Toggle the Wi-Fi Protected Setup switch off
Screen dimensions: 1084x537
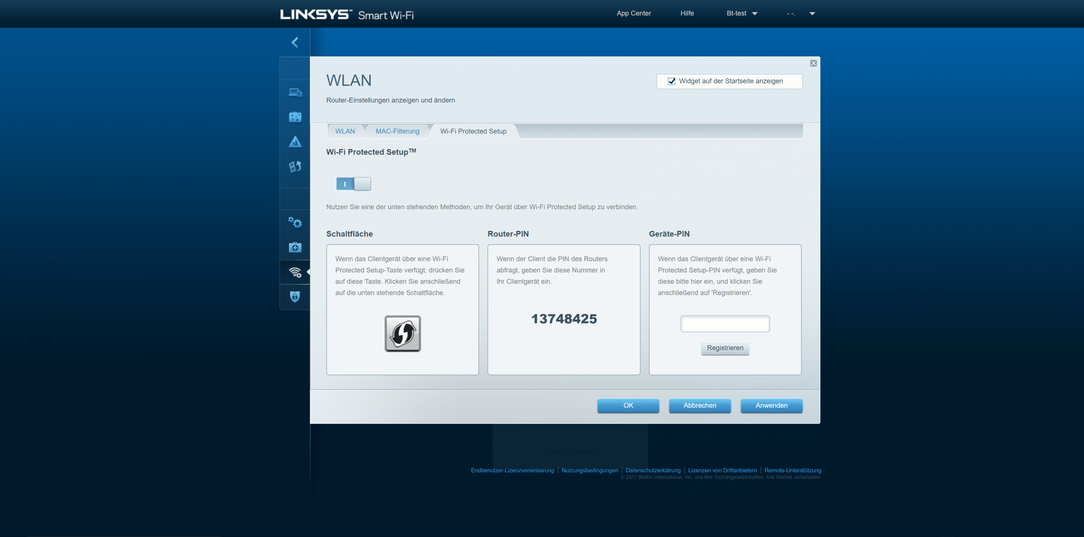353,184
